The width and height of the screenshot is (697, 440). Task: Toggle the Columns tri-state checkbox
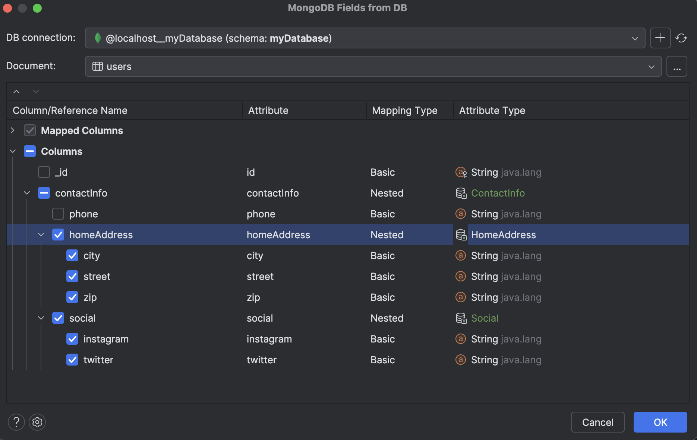point(29,151)
